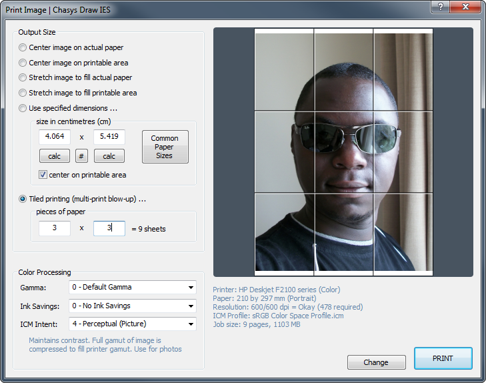Click the width field showing 4.064
This screenshot has height=383, width=486.
(55, 137)
